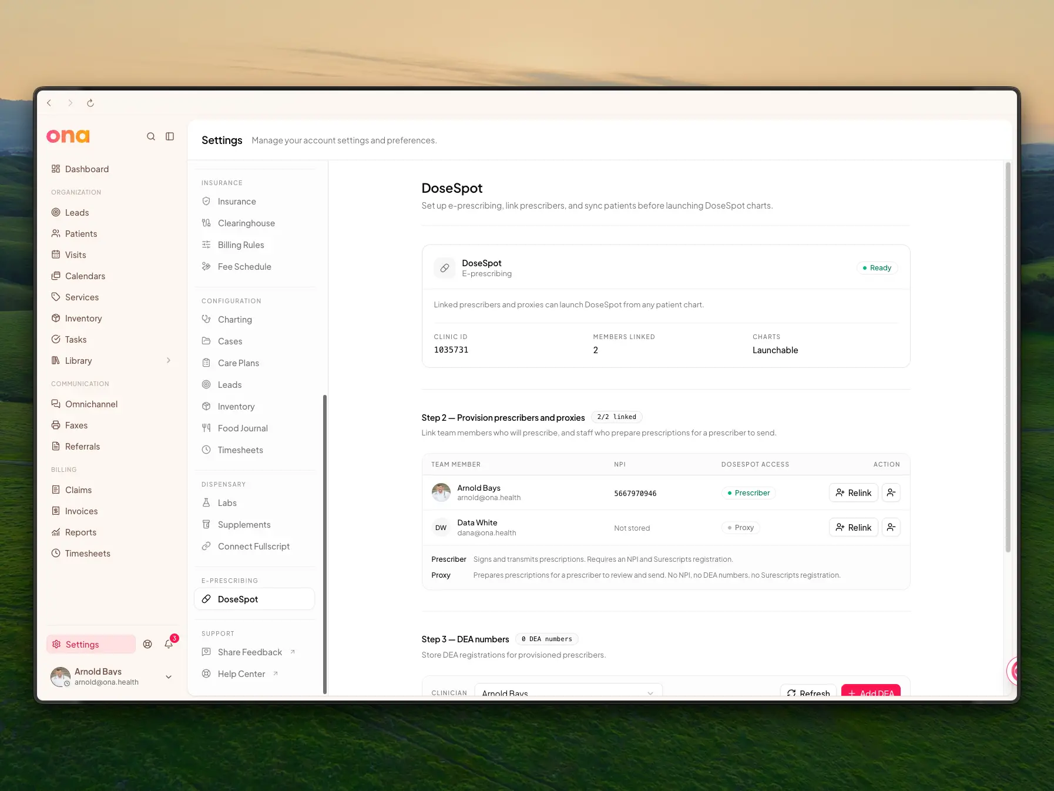Click the browser forward arrow

[70, 103]
